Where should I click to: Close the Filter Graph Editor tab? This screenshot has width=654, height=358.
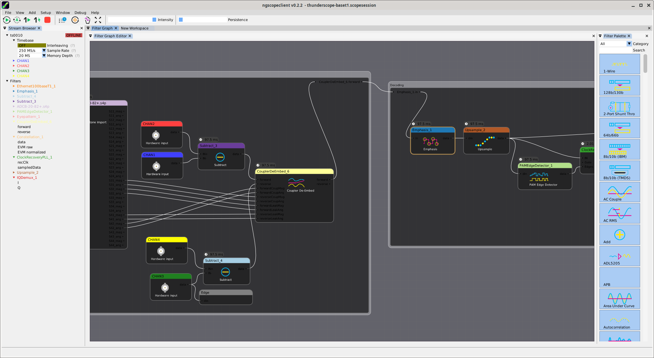coord(130,36)
